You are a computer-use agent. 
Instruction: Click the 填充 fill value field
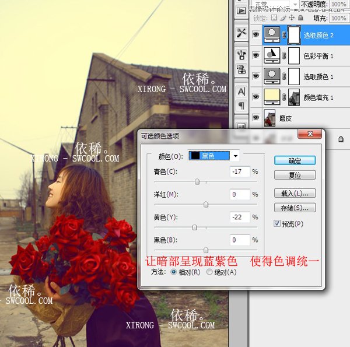338,18
